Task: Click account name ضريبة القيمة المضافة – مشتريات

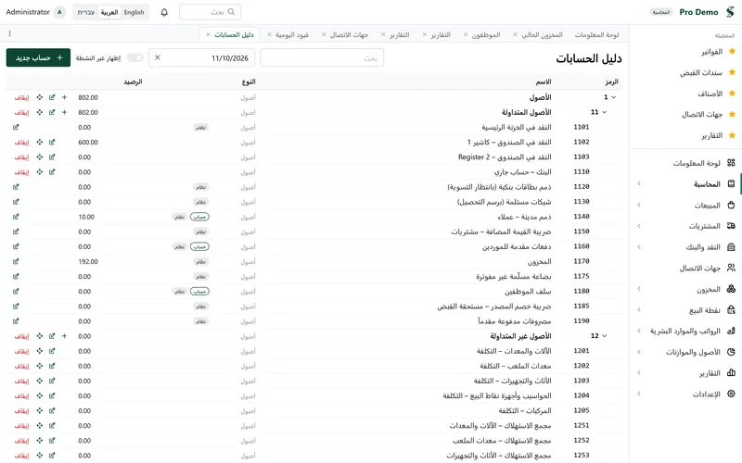Action: pyautogui.click(x=501, y=231)
